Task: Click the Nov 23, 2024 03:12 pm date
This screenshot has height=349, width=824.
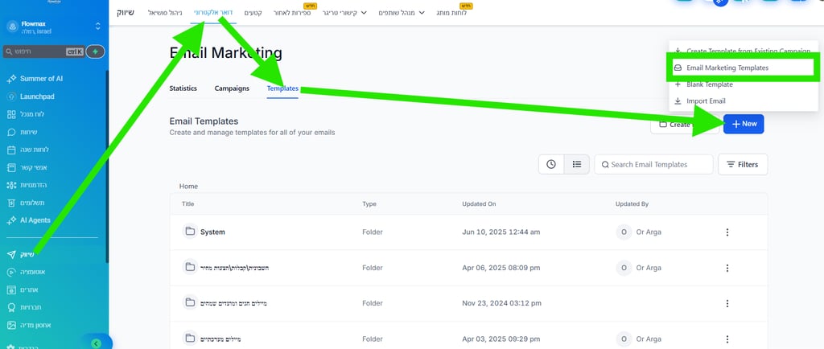Action: point(501,303)
